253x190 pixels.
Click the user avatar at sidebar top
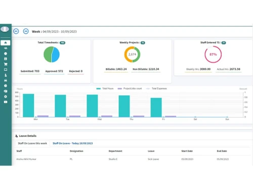pos(5,29)
